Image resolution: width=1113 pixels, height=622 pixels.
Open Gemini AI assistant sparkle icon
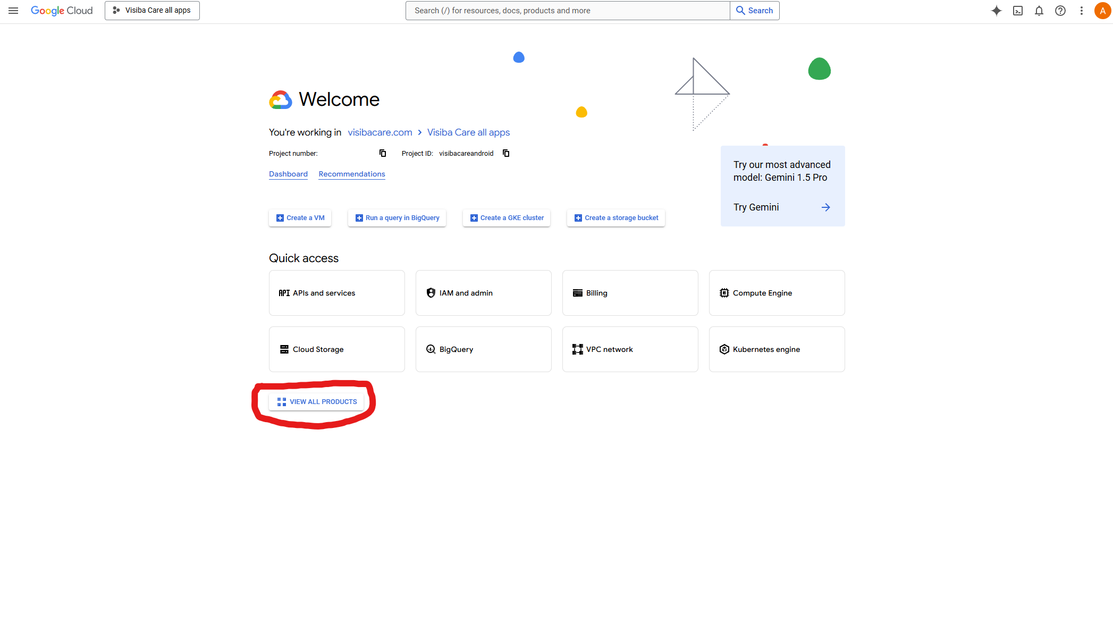click(x=997, y=11)
